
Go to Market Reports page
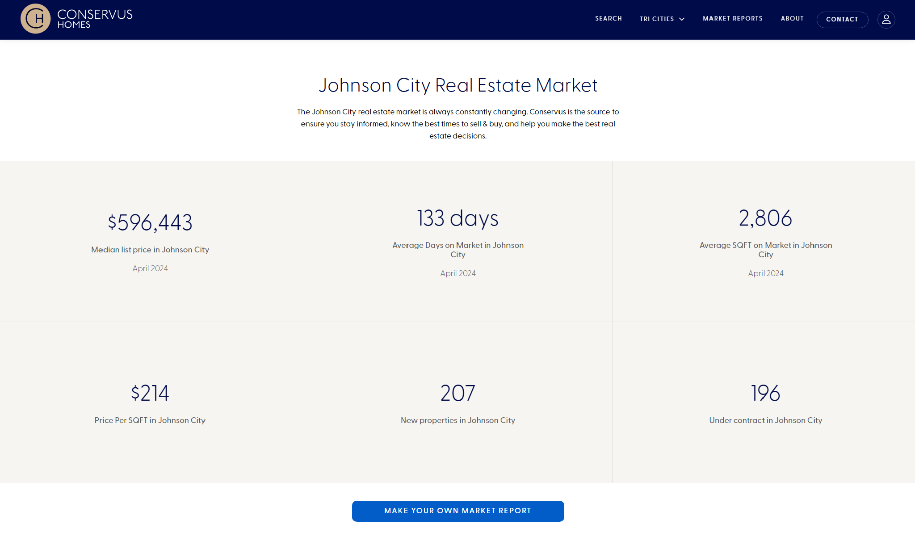point(732,19)
